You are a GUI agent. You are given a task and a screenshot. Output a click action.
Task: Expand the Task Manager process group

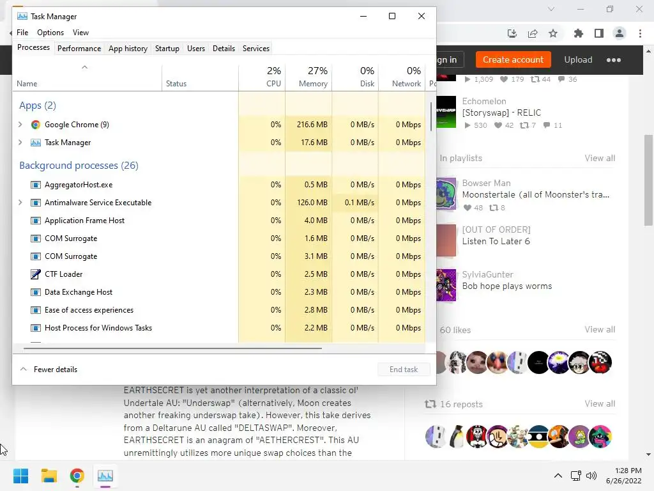click(x=20, y=143)
